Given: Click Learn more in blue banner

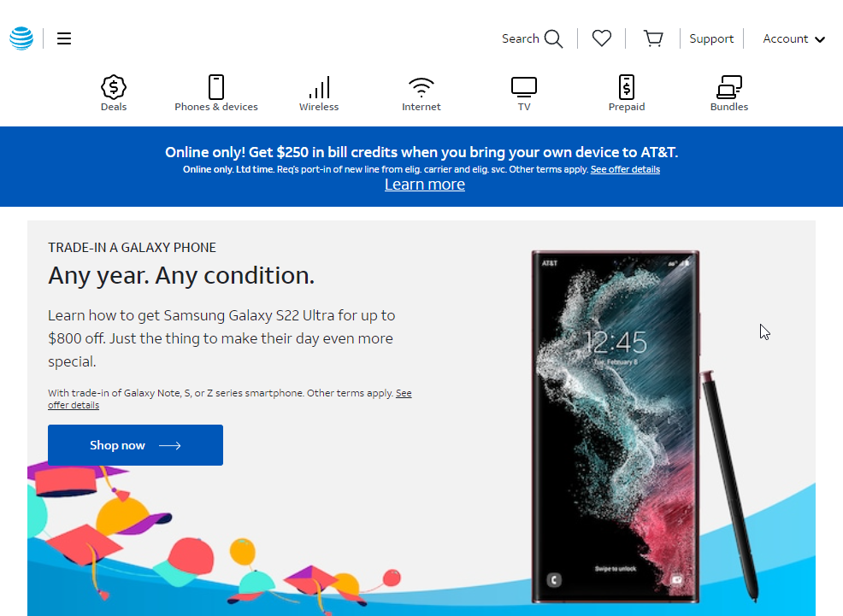Looking at the screenshot, I should click(425, 185).
